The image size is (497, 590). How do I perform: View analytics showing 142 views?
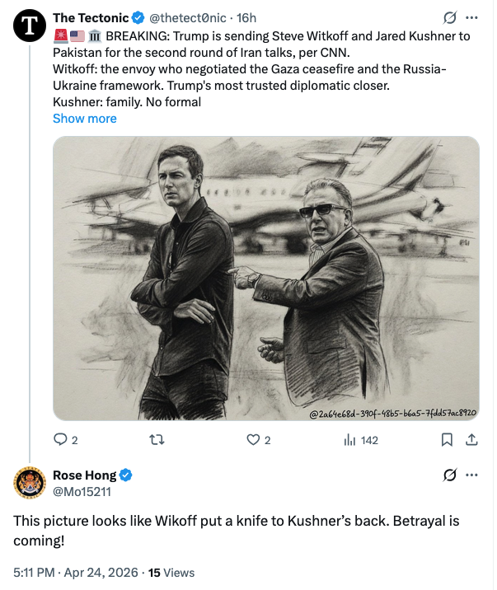(360, 440)
